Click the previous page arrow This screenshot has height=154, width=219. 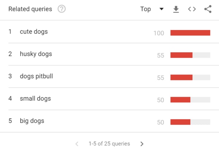tap(77, 144)
